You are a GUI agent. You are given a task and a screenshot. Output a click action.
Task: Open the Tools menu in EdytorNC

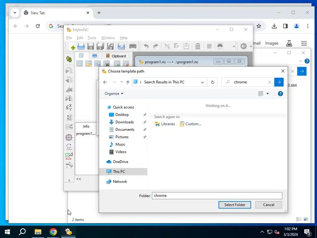92,38
